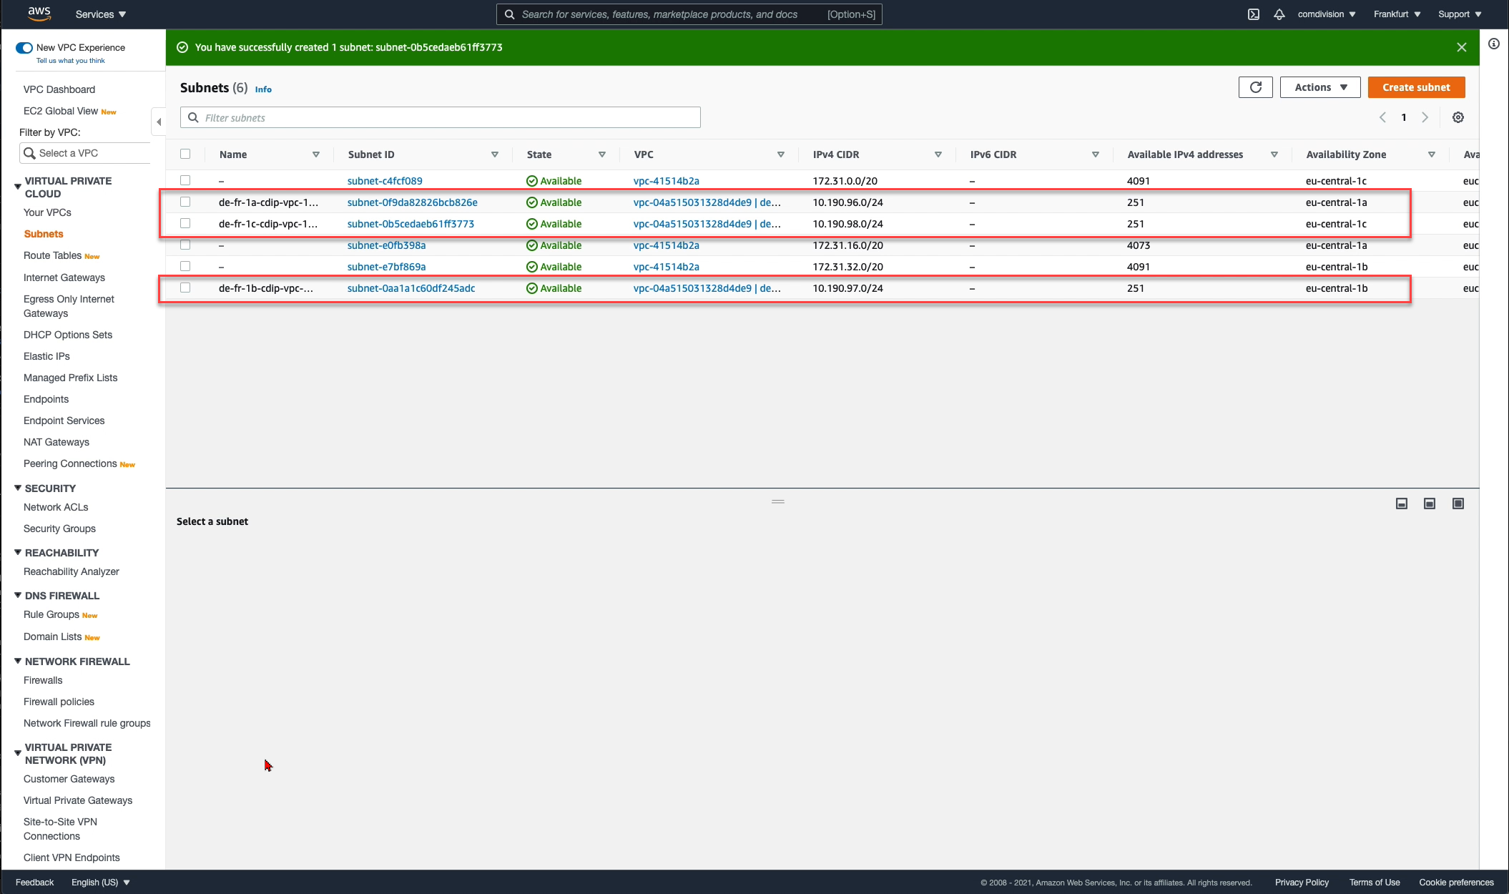The height and width of the screenshot is (894, 1509).
Task: Select checkbox for subnet-0aa1a1c60df245adc
Action: tap(185, 288)
